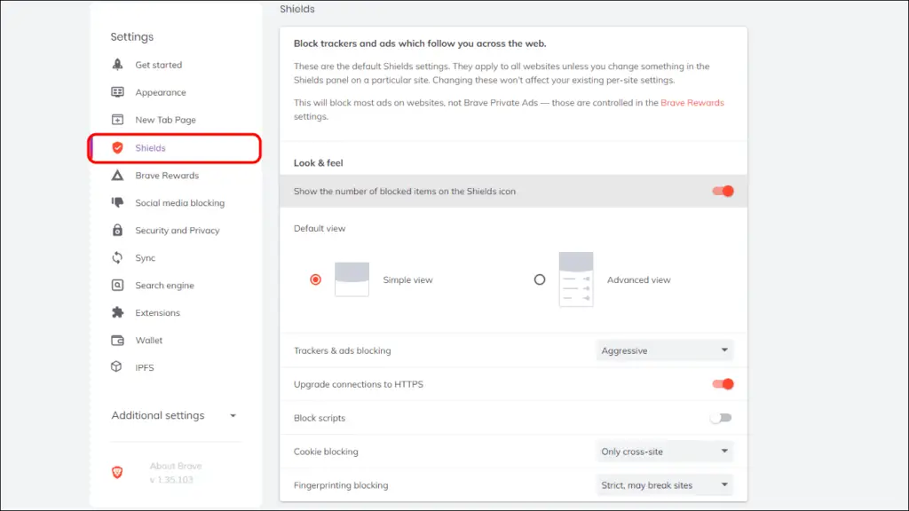Click the Block scripts label text
Screen dimensions: 909x511
pyautogui.click(x=320, y=418)
